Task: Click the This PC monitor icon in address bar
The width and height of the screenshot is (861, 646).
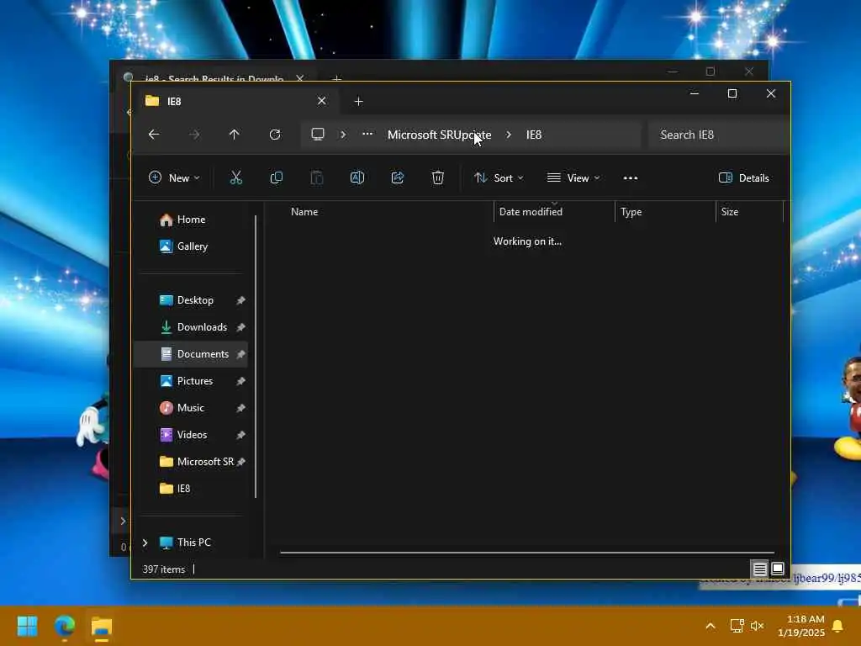Action: click(x=317, y=135)
